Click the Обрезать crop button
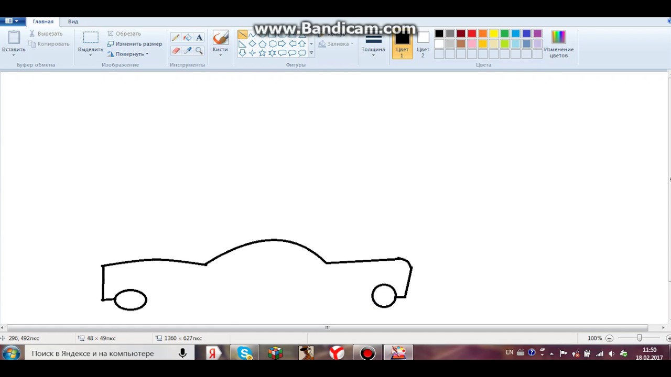Viewport: 671px width, 377px height. click(124, 34)
